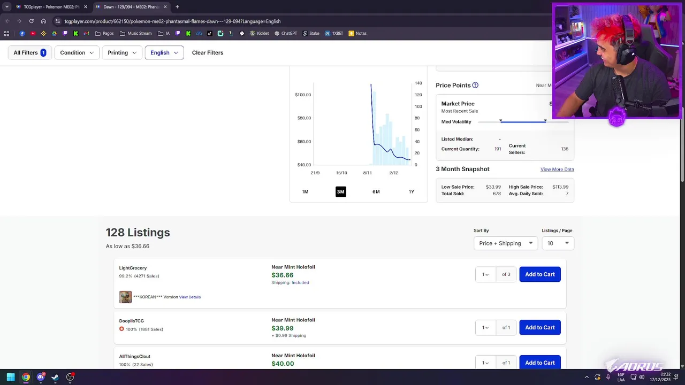Open View Details for Korean version listing

(x=190, y=297)
